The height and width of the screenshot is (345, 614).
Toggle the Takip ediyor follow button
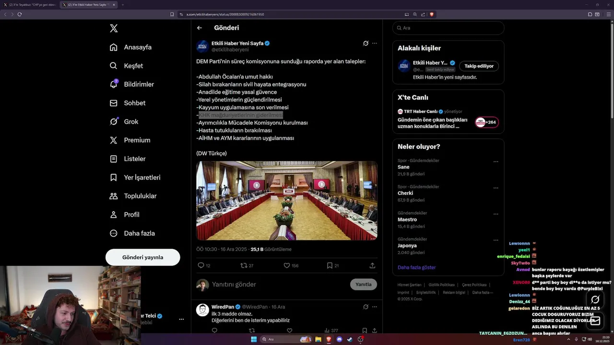click(479, 66)
